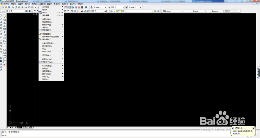Viewport: 260px width, 138px height.
Task: Select the Rotate modify tool
Action: (5, 35)
